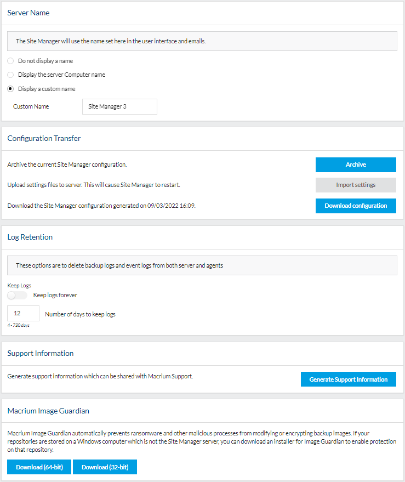Click the Site Manager name info banner

click(202, 41)
